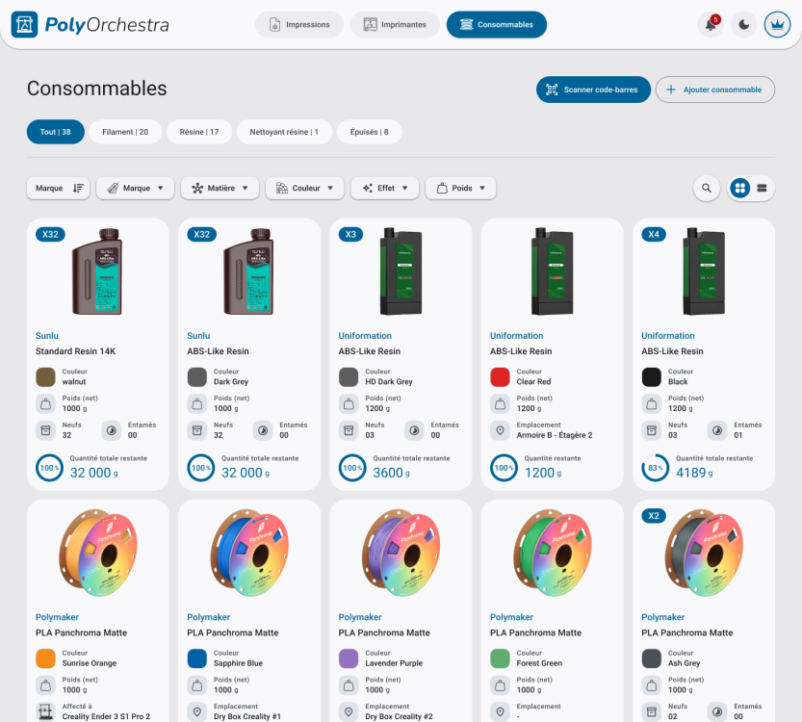802x722 pixels.
Task: Click Entamés icon on Black resin card
Action: click(717, 430)
